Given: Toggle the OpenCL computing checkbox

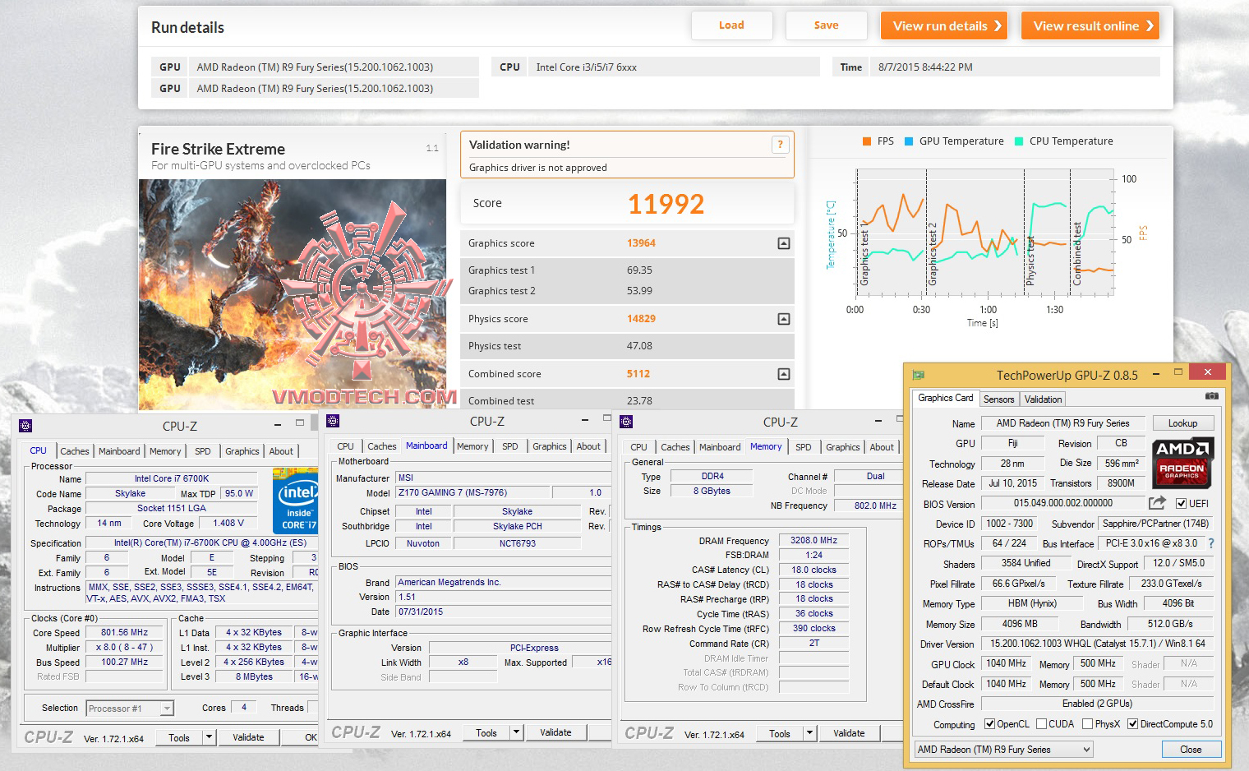Looking at the screenshot, I should point(989,724).
